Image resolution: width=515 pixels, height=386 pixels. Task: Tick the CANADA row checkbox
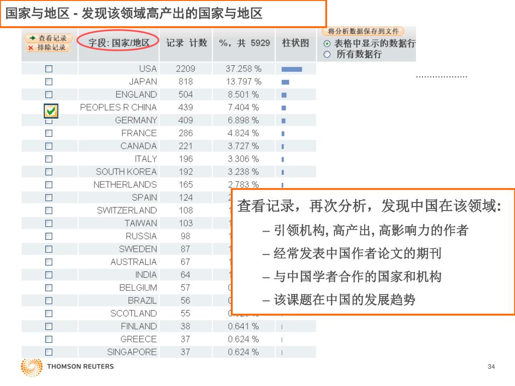point(49,146)
